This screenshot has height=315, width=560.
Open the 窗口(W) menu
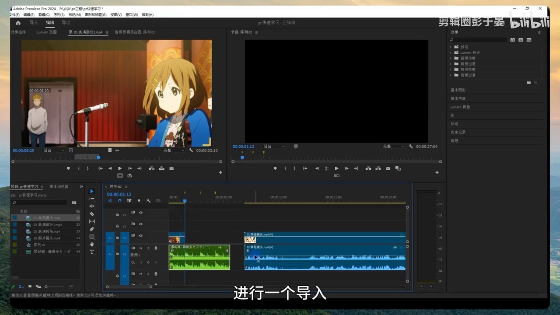point(132,15)
